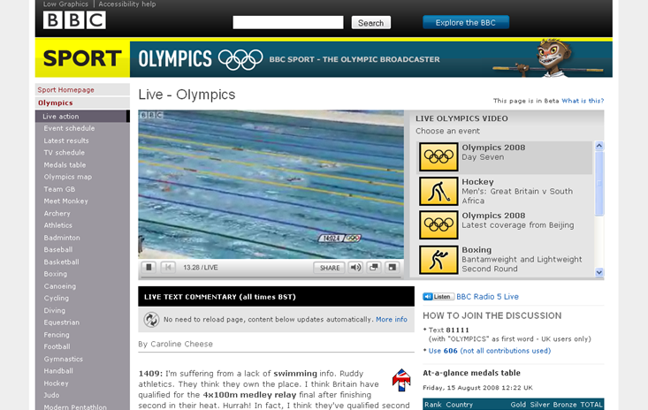
Task: Open Accessibility help link
Action: 127,4
